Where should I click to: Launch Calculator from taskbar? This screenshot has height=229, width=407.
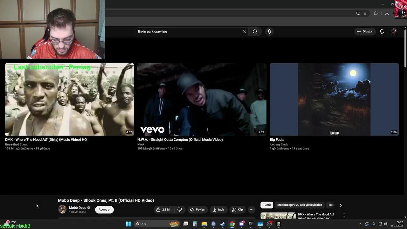point(195,224)
